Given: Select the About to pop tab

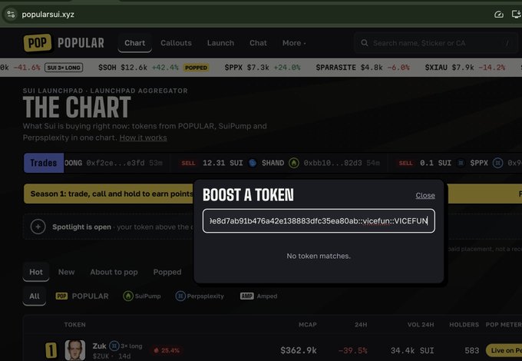Looking at the screenshot, I should [114, 272].
